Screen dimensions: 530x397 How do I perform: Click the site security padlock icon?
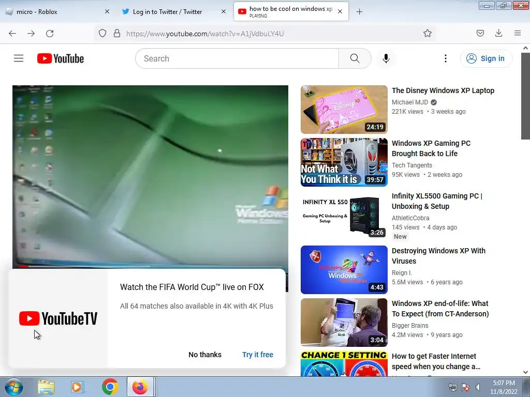[117, 33]
